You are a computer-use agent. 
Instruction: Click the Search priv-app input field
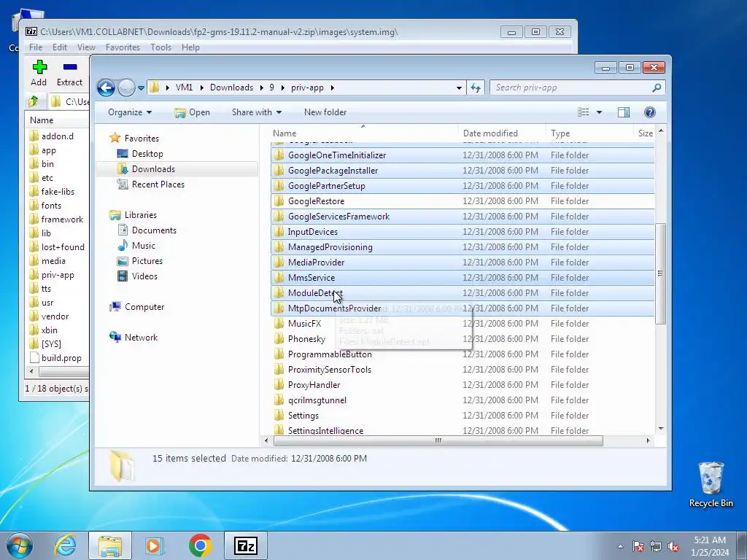click(x=570, y=87)
